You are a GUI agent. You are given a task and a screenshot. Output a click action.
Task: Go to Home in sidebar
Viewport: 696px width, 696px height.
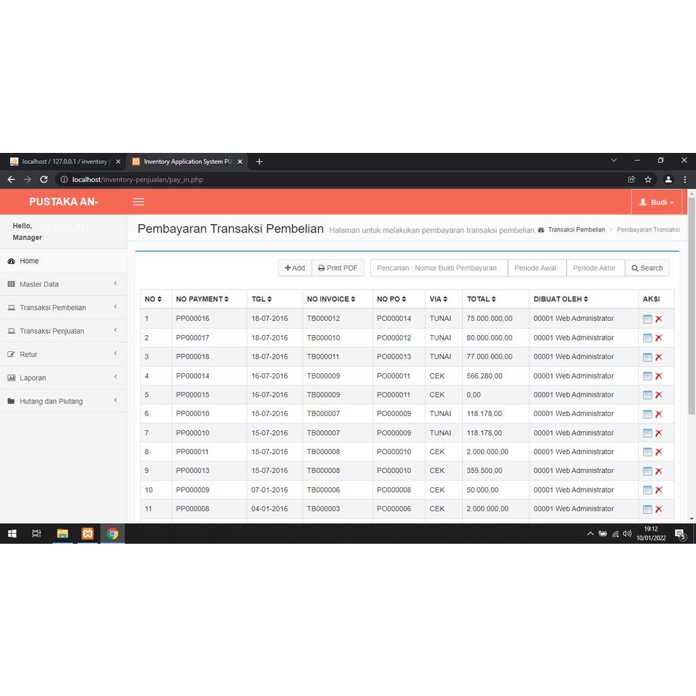click(x=63, y=261)
